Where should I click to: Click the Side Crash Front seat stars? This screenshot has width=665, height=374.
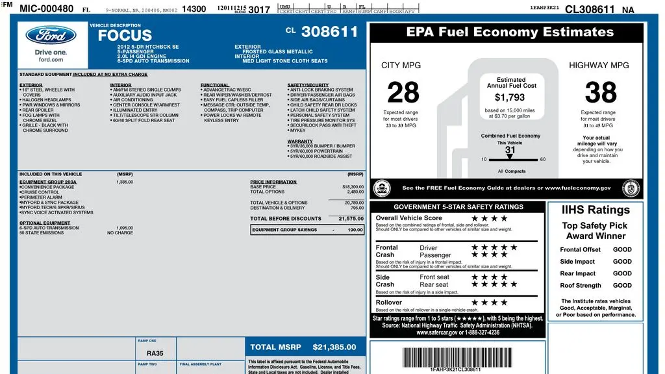489,277
